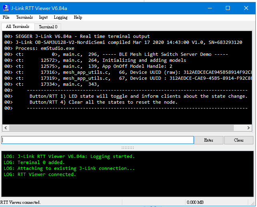Maximize the J-Link RTT Viewer window

click(x=228, y=8)
